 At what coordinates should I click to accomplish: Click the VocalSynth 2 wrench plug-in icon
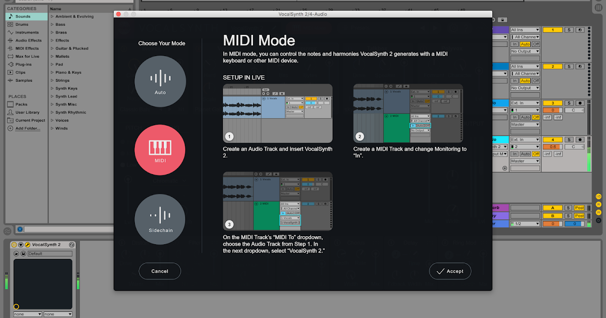[x=28, y=245]
